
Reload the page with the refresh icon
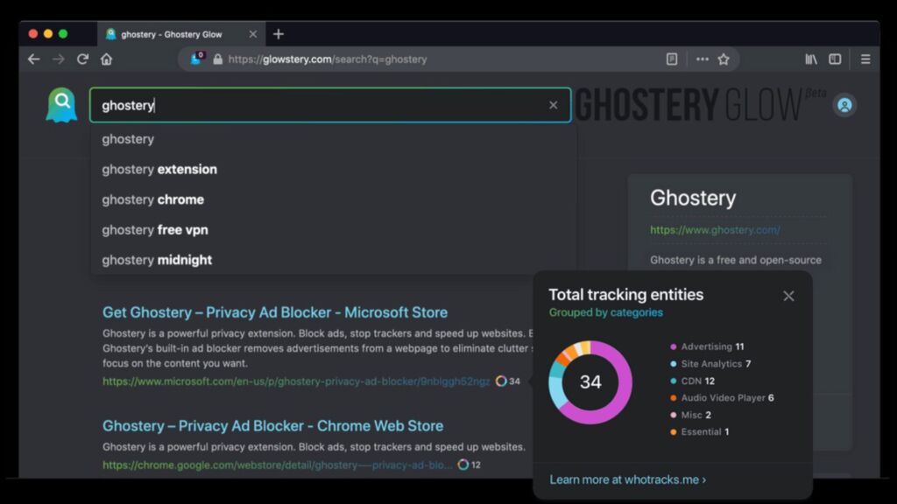82,59
